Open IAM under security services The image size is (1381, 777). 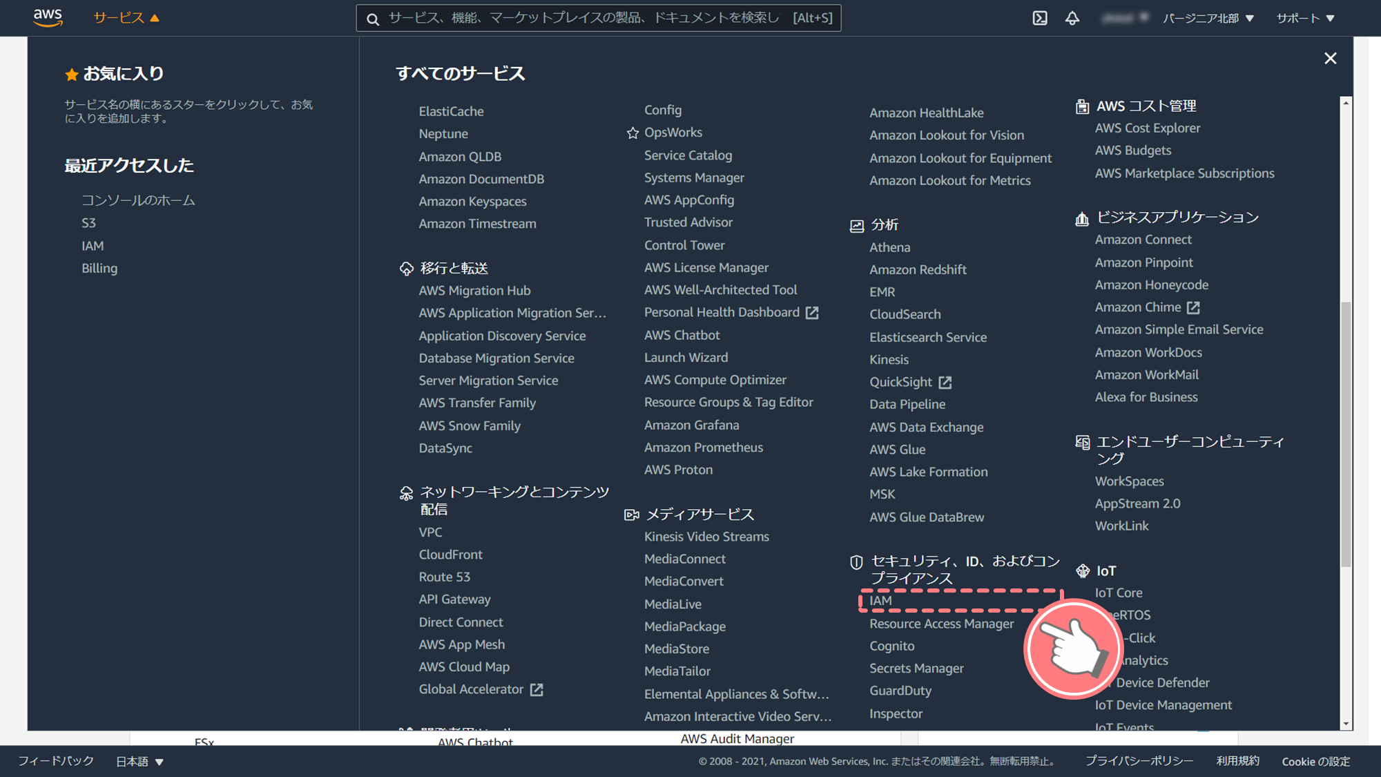tap(880, 601)
